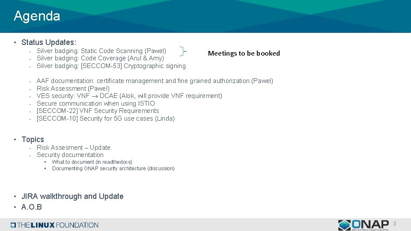411x231 pixels.
Task: Select the AAF documentation line
Action: [x=155, y=81]
